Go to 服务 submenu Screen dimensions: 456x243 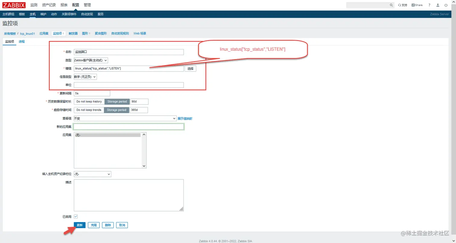pyautogui.click(x=101, y=14)
